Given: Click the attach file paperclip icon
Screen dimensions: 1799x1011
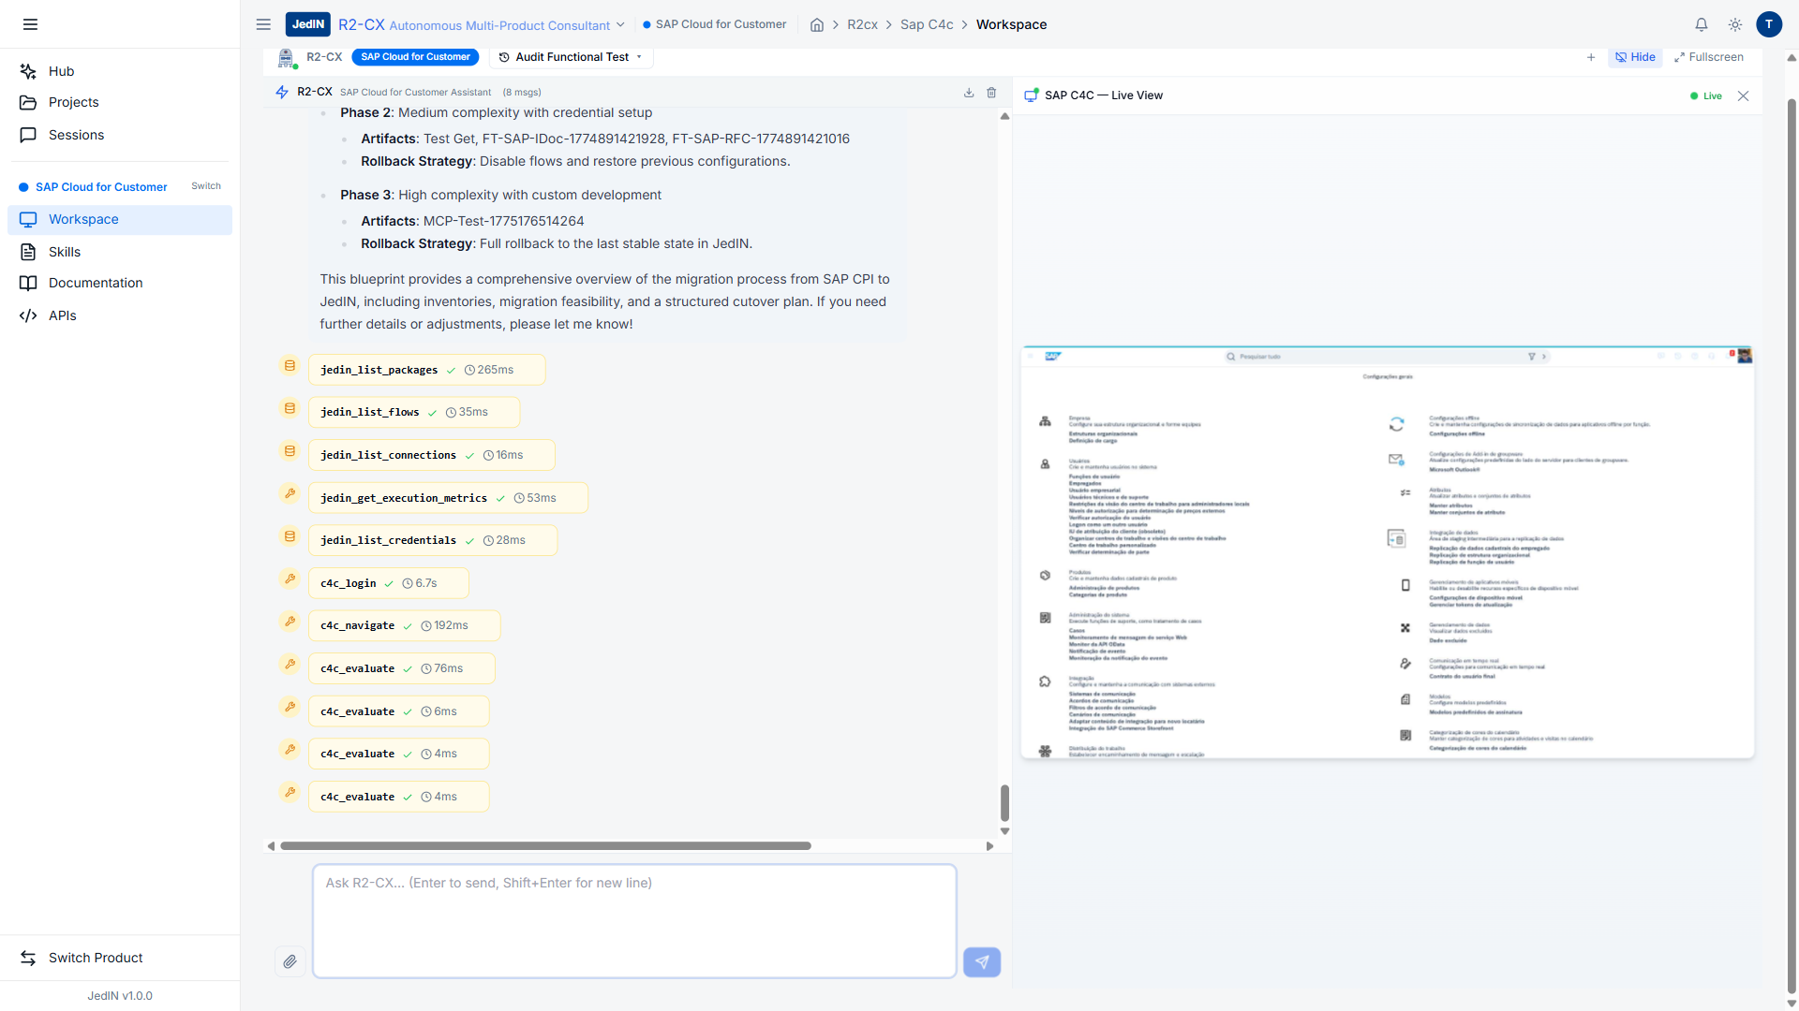Looking at the screenshot, I should click(x=290, y=961).
